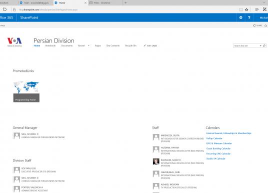Open External Awards, Fellowships & Memberships calendar
The width and height of the screenshot is (268, 193).
(x=228, y=133)
